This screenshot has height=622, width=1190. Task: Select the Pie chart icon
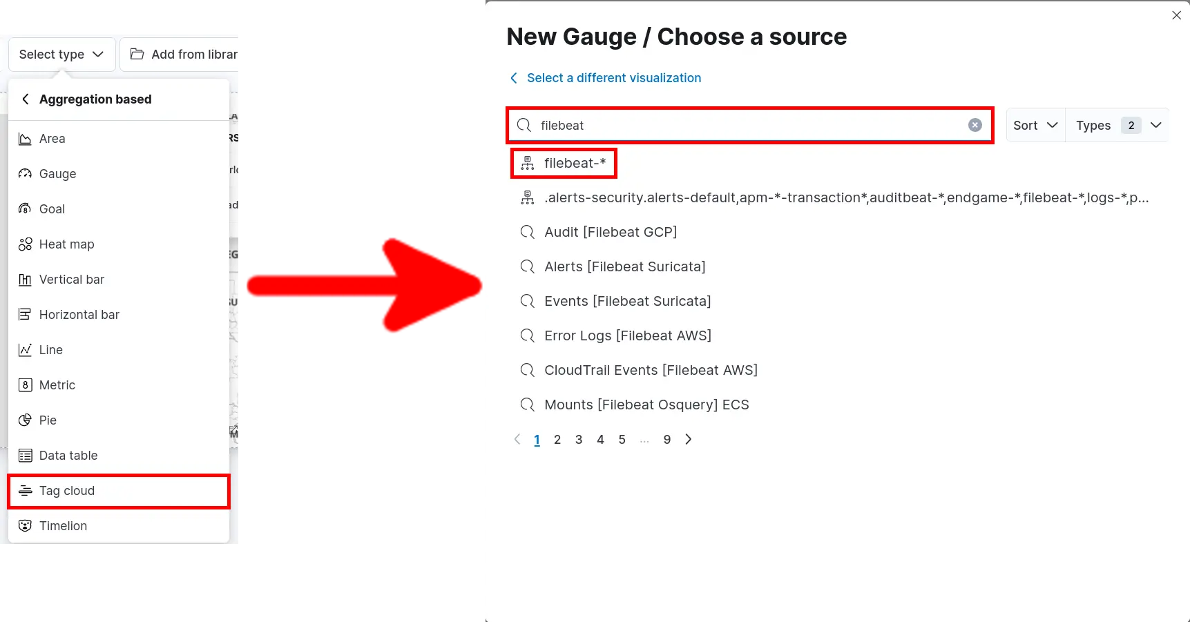[25, 420]
